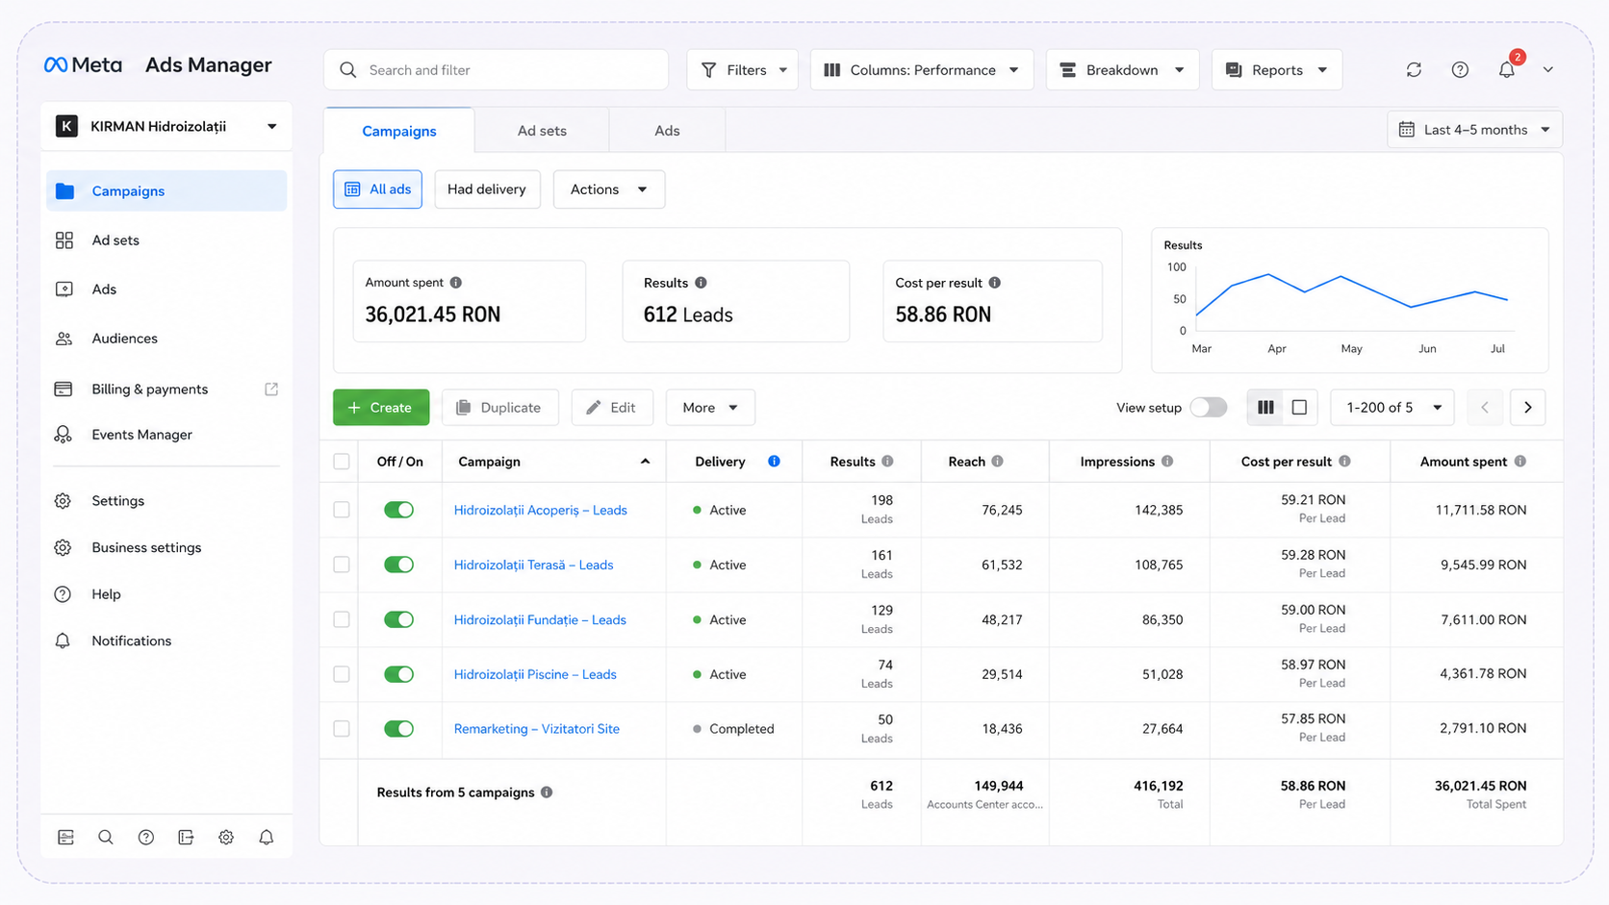Image resolution: width=1609 pixels, height=905 pixels.
Task: Expand the top-right account chevron menu
Action: [x=1548, y=69]
